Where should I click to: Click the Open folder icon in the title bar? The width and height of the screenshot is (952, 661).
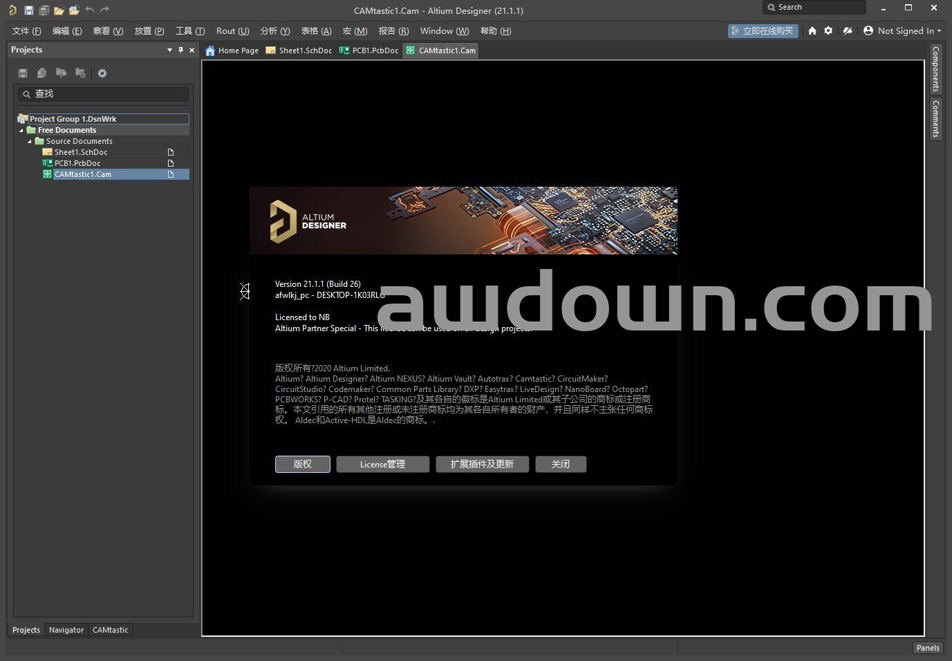click(x=59, y=10)
